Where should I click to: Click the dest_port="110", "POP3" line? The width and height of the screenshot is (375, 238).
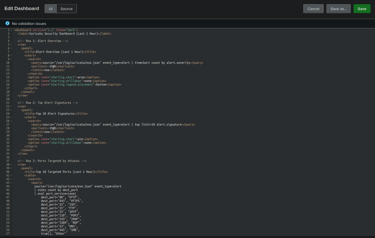click(61, 215)
